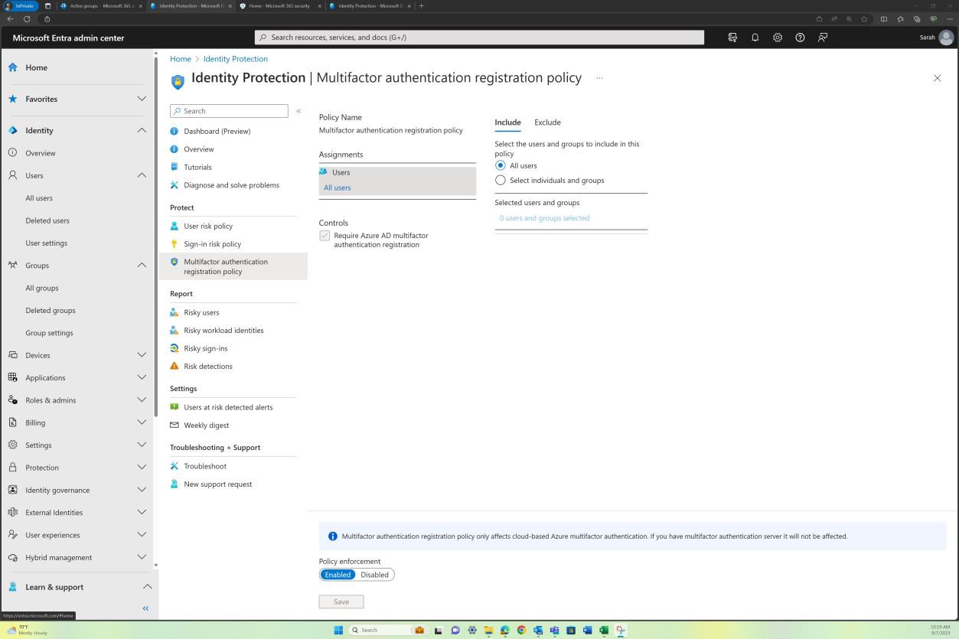Set Policy enforcement to Disabled

click(x=374, y=574)
